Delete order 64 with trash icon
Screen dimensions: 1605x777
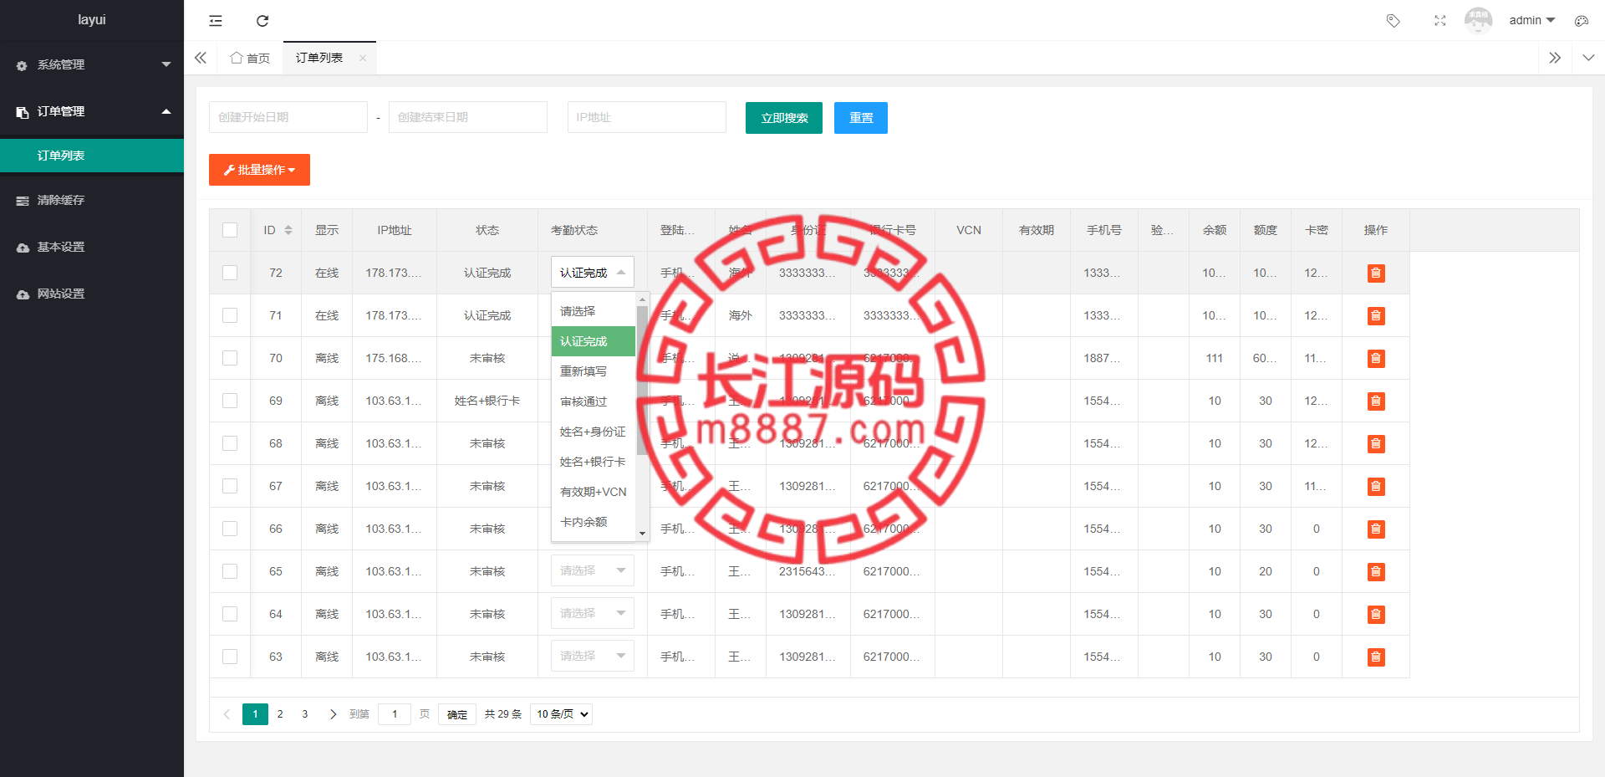(1376, 615)
